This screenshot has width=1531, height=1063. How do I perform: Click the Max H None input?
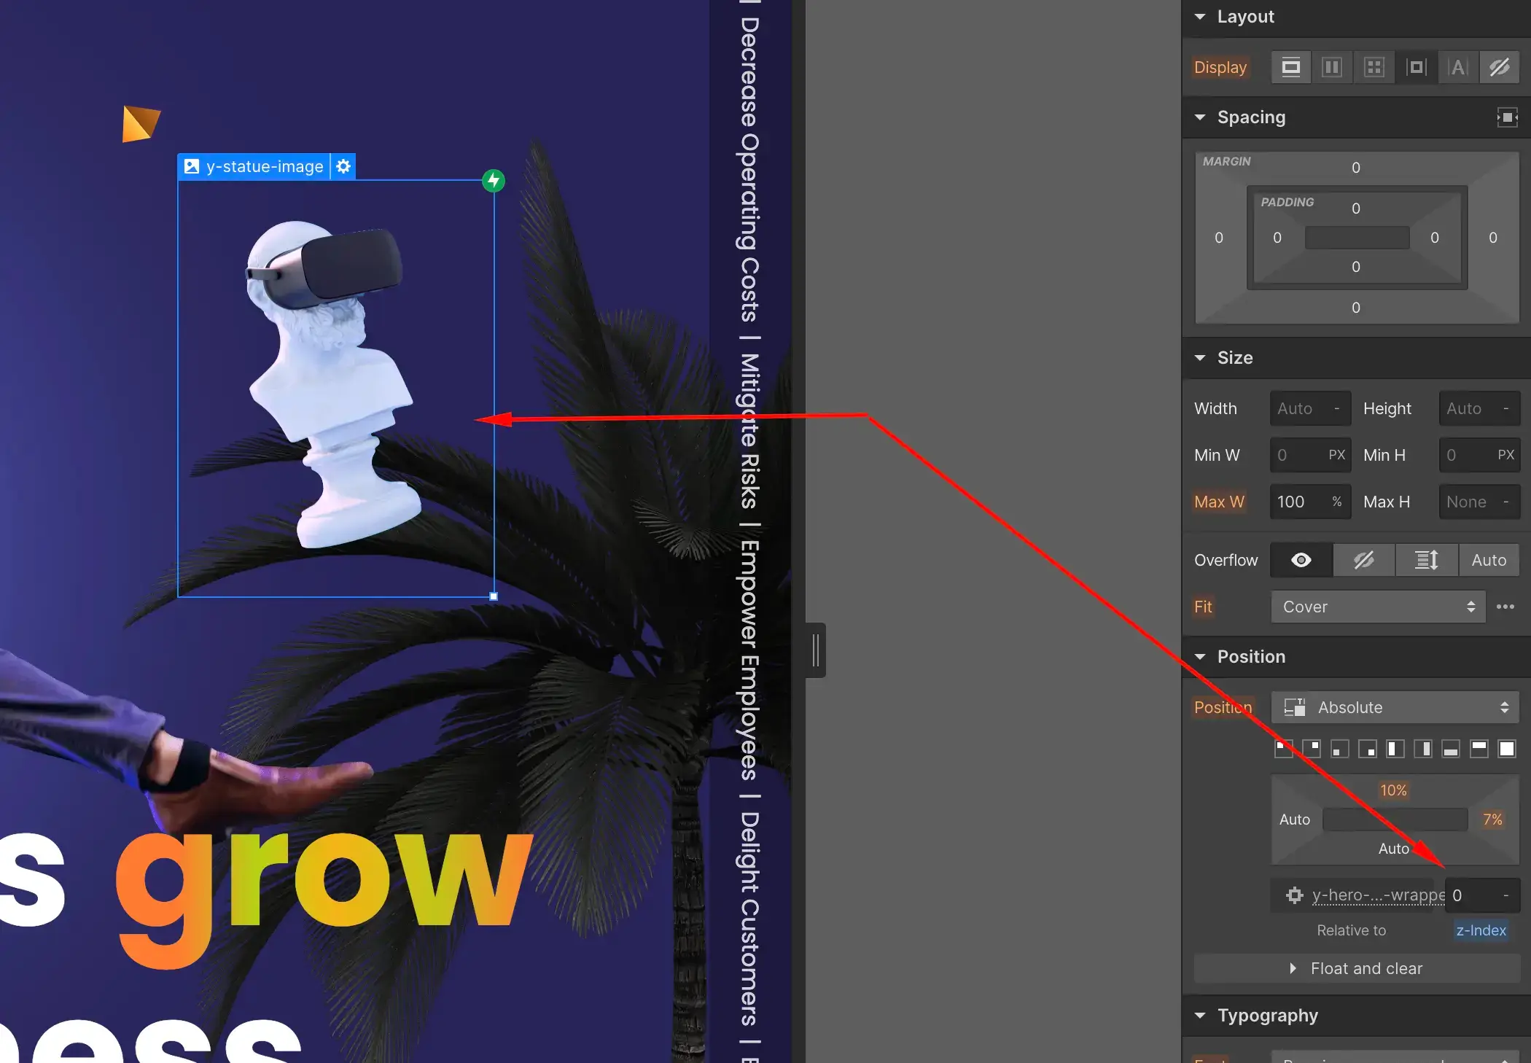1479,502
